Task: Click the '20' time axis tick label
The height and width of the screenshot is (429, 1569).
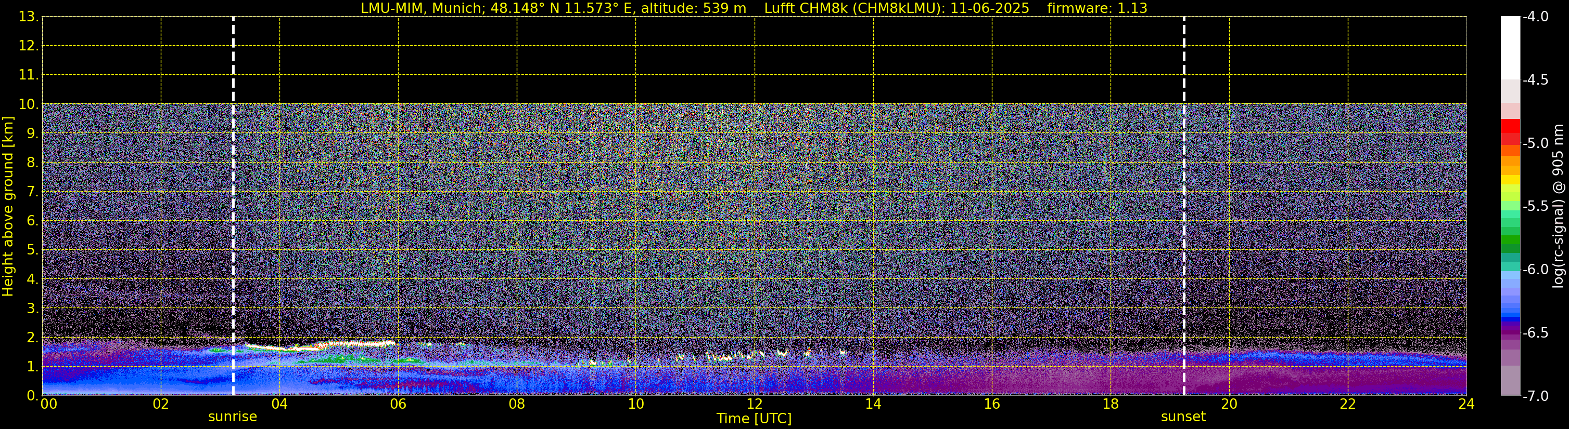Action: tap(1229, 404)
